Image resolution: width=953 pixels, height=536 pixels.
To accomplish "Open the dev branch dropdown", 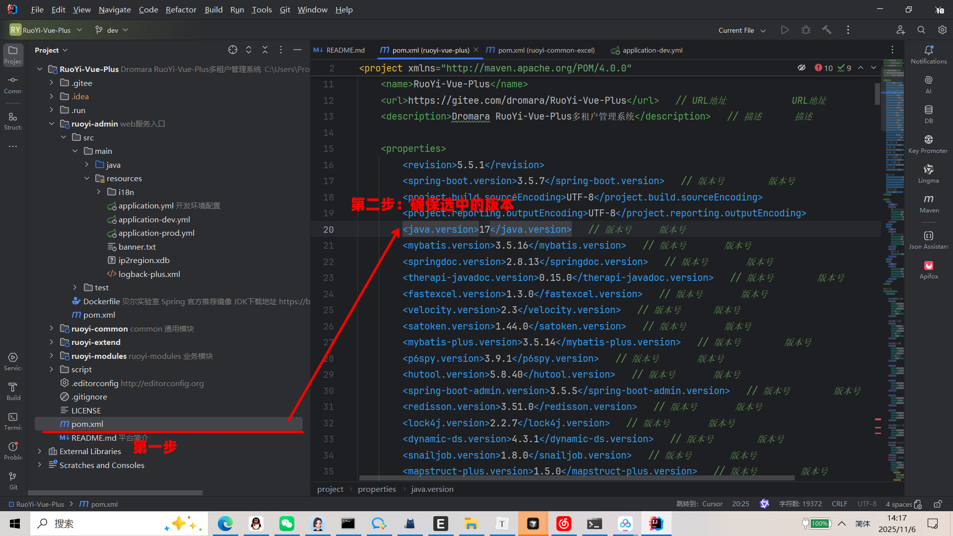I will pos(112,30).
